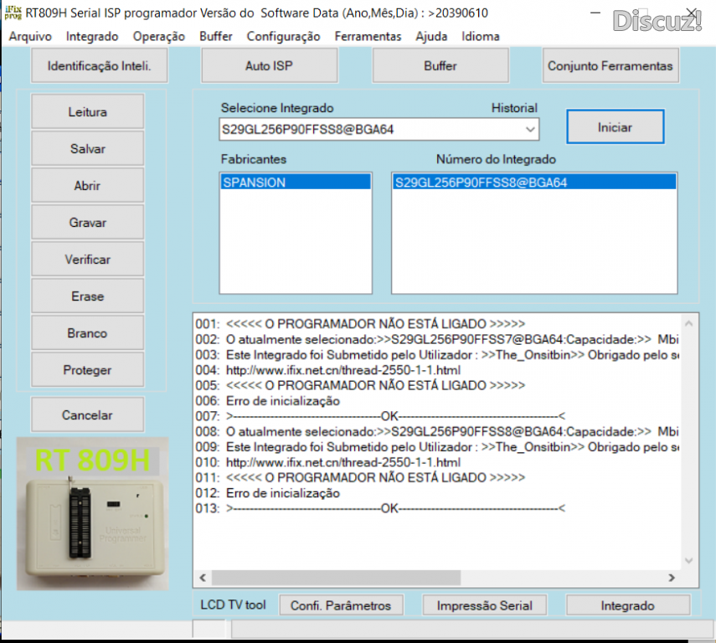Image resolution: width=716 pixels, height=643 pixels.
Task: Click the Leitura button
Action: tap(87, 112)
